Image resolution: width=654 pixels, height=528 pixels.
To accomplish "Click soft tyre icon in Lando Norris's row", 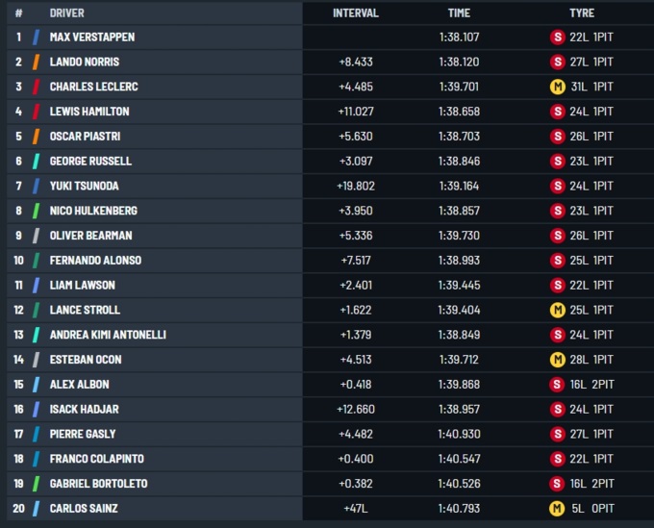I will pos(557,62).
